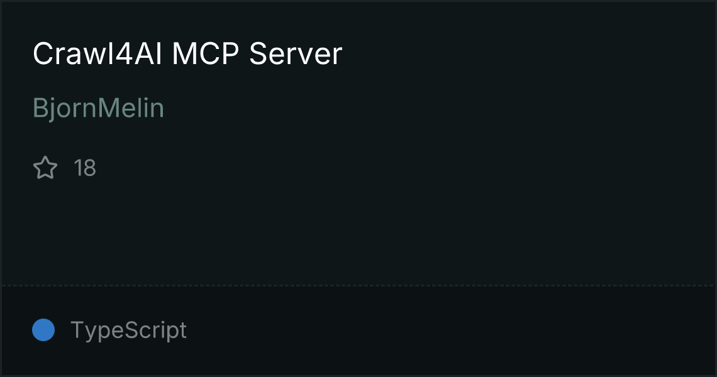
Task: Click the word Crawl4AI in the title
Action: [x=97, y=53]
